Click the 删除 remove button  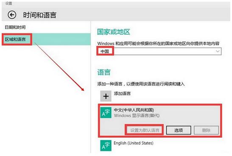tap(207, 130)
